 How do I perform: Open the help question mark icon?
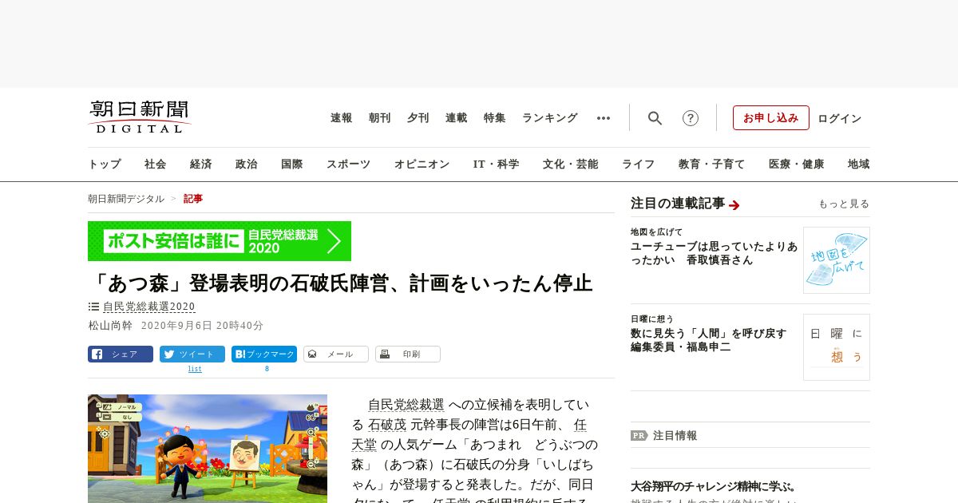(x=691, y=118)
